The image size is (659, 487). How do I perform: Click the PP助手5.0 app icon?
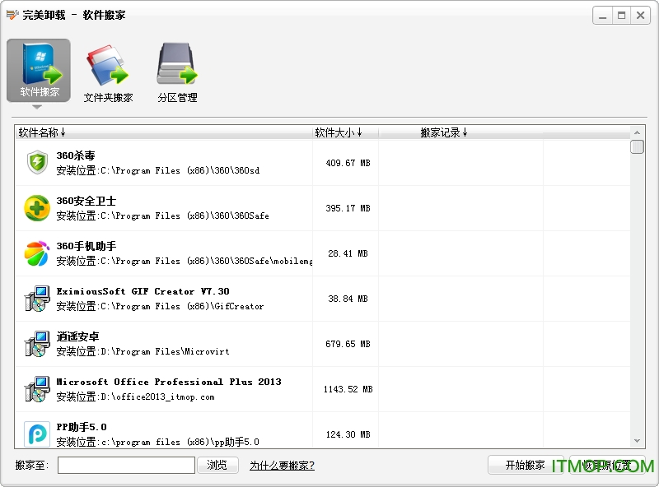click(x=37, y=433)
